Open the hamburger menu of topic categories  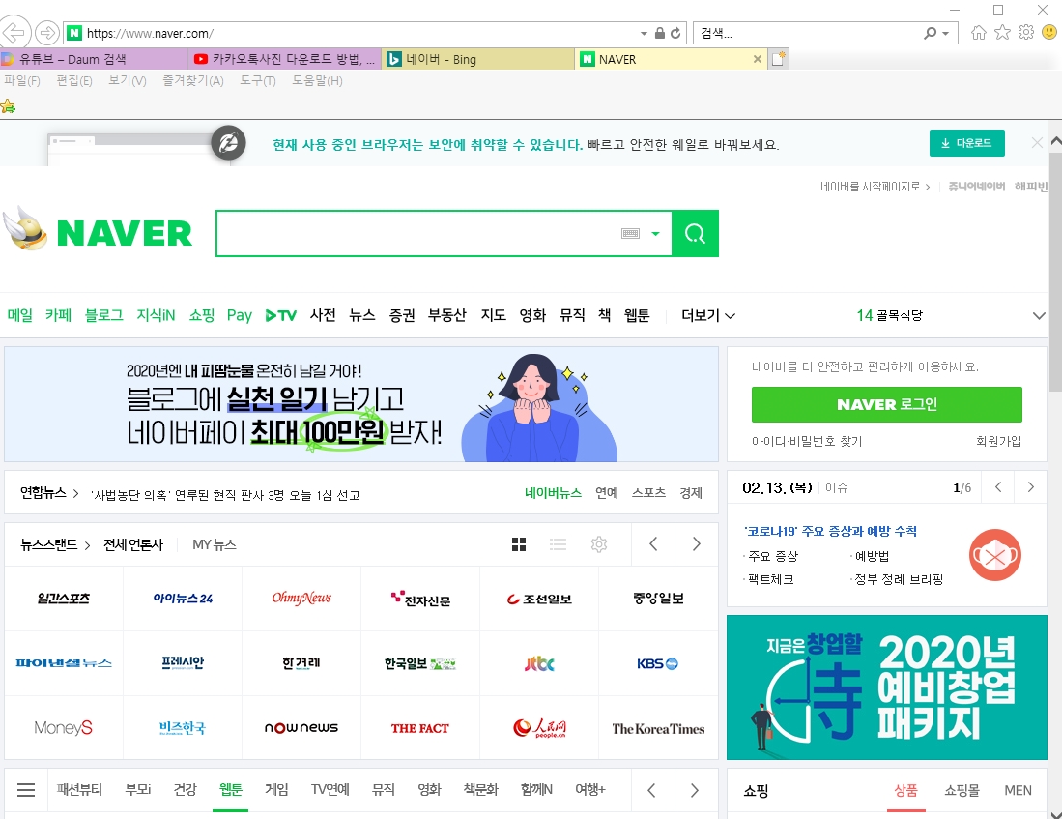tap(26, 790)
